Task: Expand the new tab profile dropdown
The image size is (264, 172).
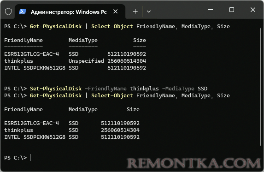Action: [149, 12]
